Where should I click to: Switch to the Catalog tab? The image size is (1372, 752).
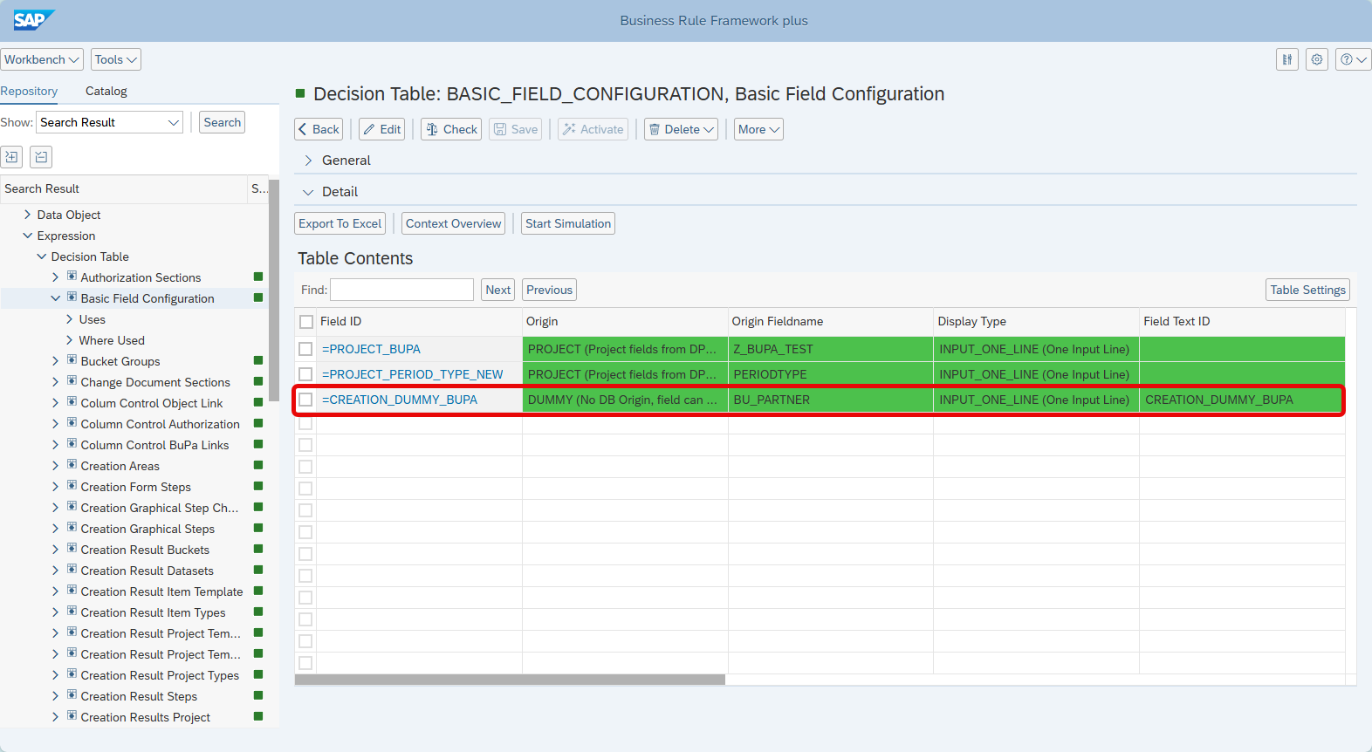tap(106, 91)
